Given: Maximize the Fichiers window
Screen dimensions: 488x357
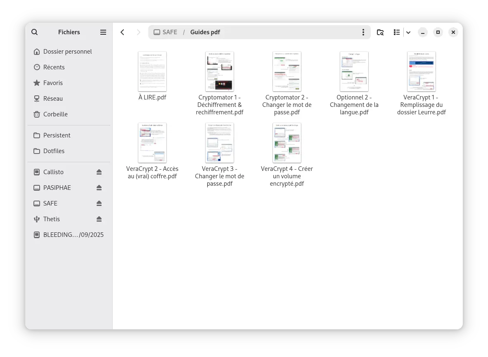Looking at the screenshot, I should pyautogui.click(x=438, y=32).
